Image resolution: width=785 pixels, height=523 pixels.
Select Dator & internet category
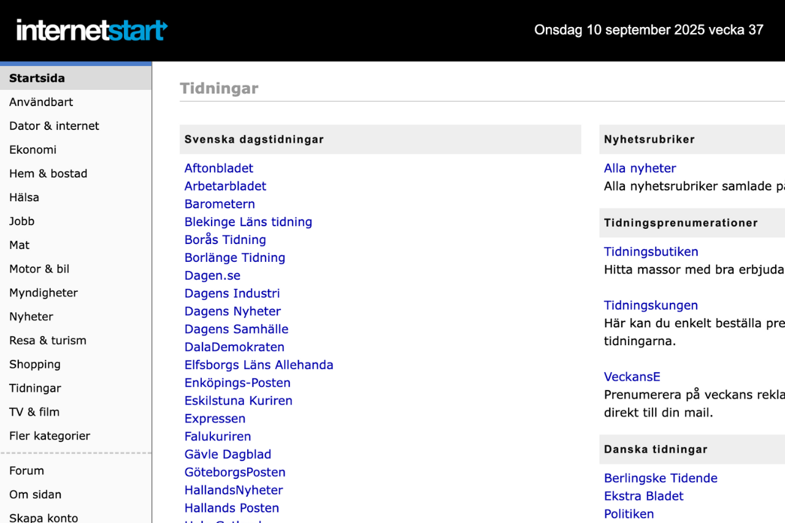[x=54, y=126]
